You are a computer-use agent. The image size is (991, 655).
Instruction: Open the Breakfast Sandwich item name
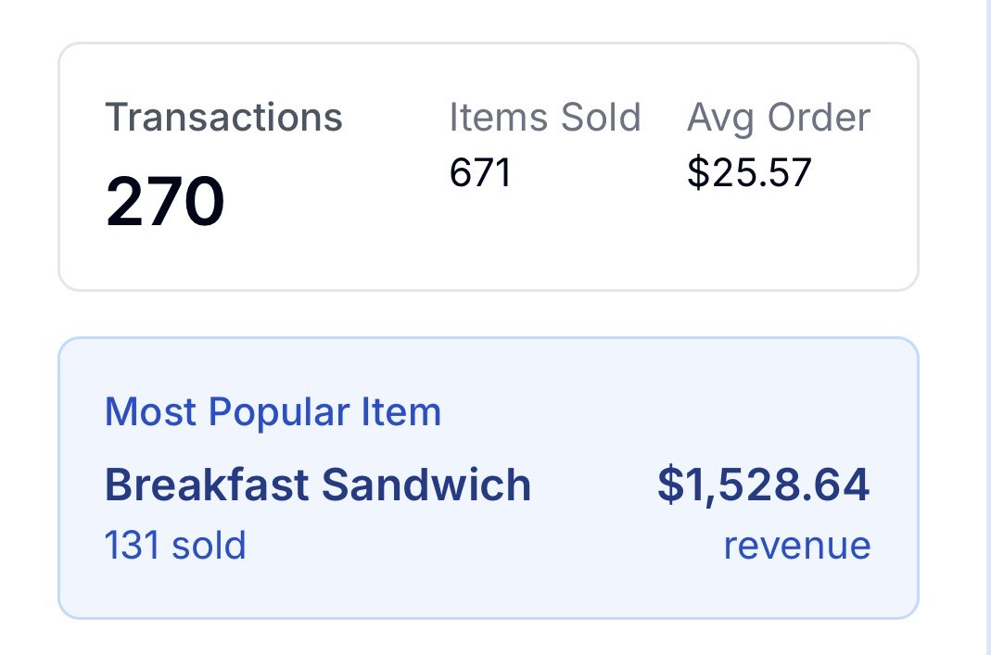[x=317, y=485]
